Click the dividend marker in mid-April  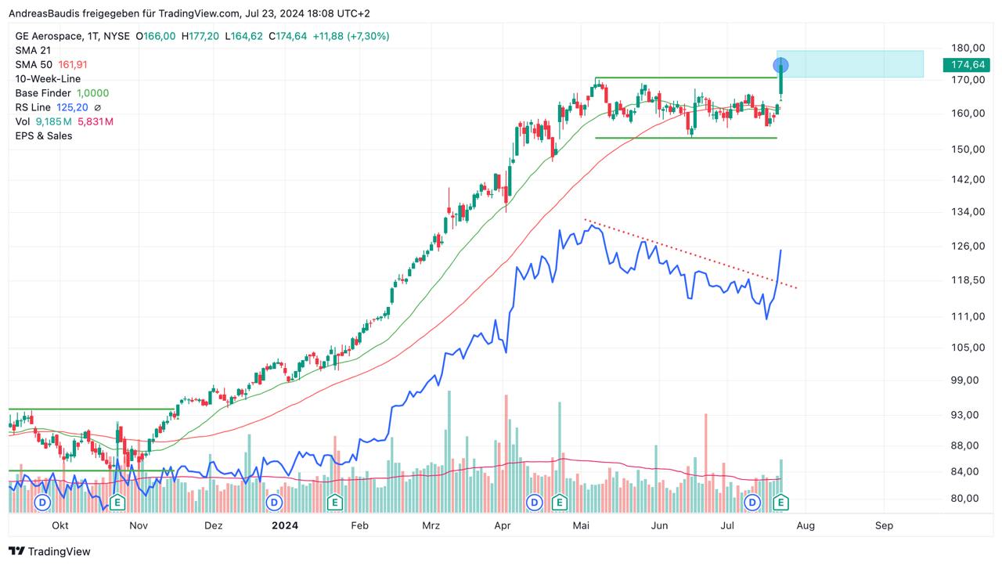click(x=535, y=501)
